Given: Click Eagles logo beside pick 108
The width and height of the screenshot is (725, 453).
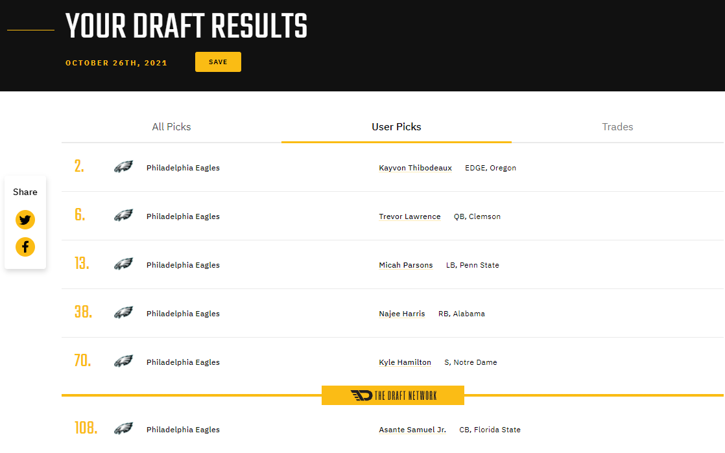Looking at the screenshot, I should [123, 429].
